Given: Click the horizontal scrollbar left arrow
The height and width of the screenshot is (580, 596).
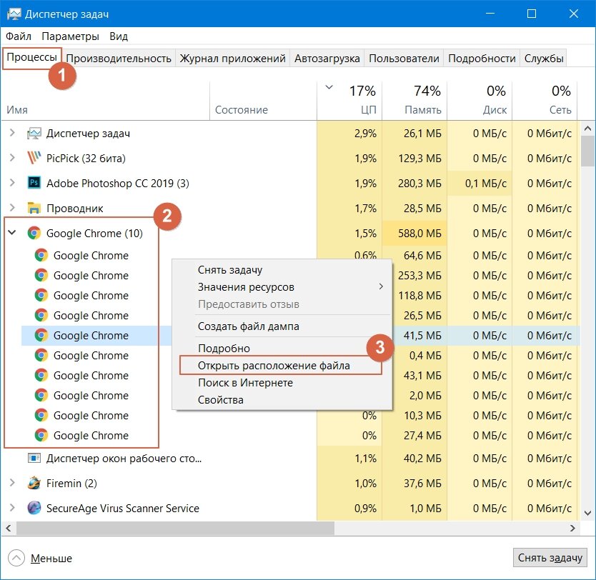Looking at the screenshot, I should pos(8,528).
